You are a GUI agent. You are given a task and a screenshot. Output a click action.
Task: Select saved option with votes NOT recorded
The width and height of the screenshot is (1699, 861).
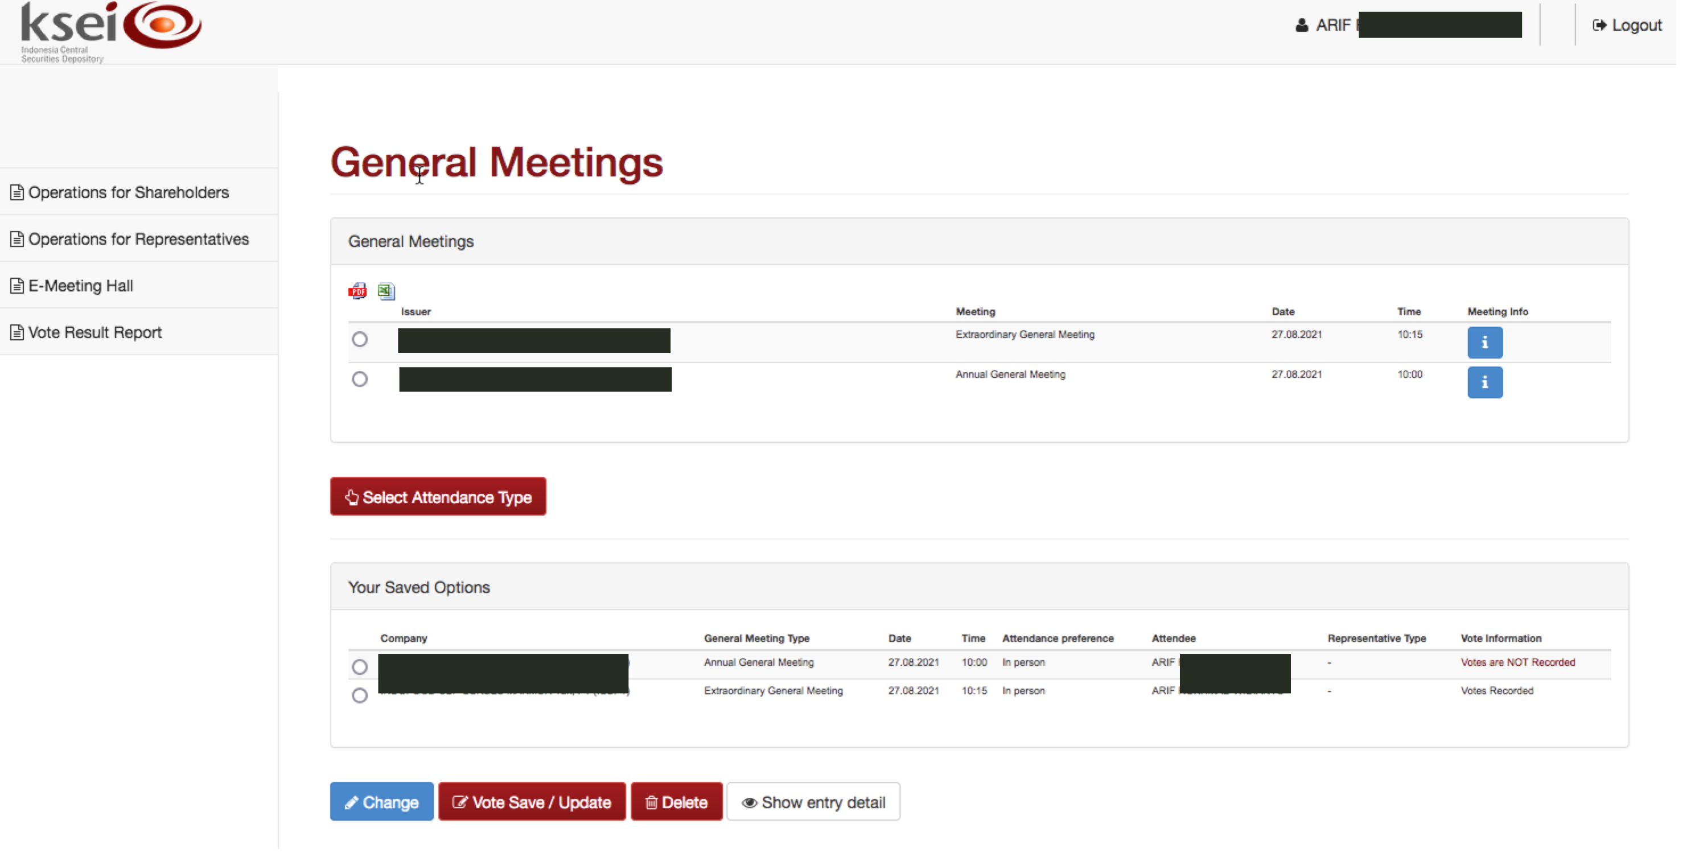point(360,666)
